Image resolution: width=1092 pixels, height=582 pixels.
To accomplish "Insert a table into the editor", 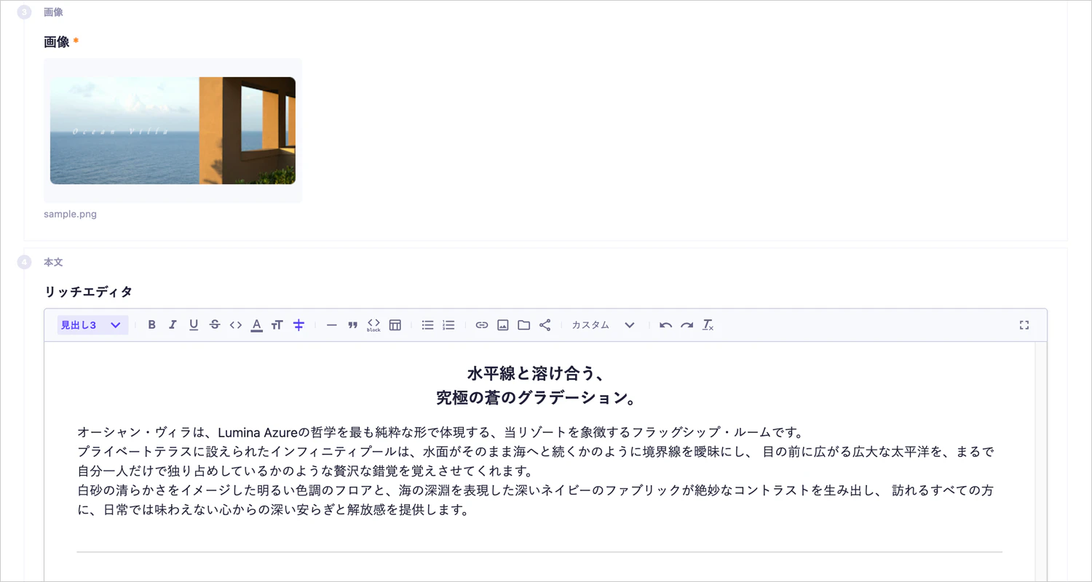I will (x=395, y=325).
